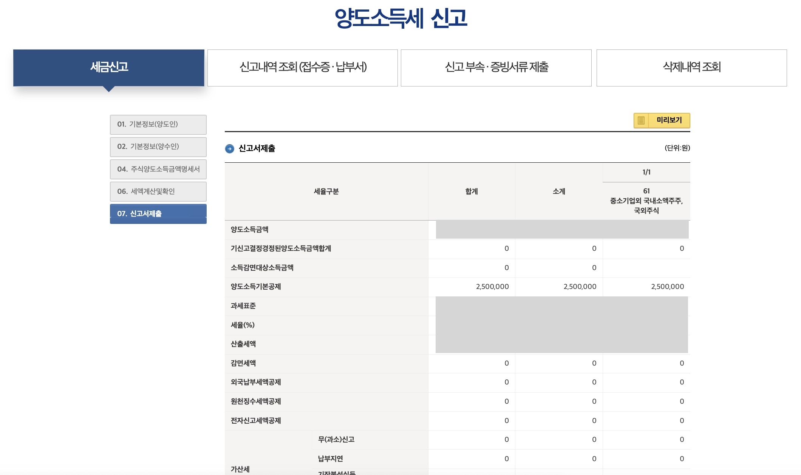Click the 소계 column header
The height and width of the screenshot is (475, 801).
tap(559, 191)
